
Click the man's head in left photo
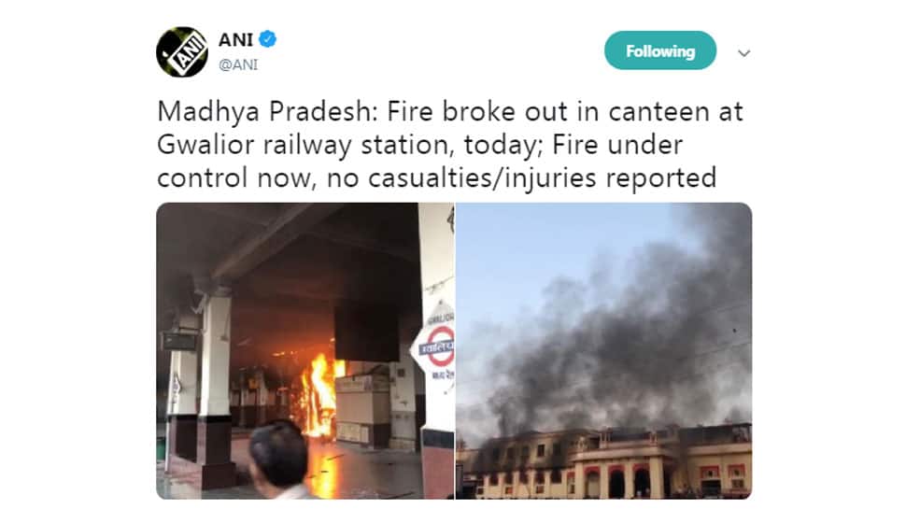coord(278,454)
